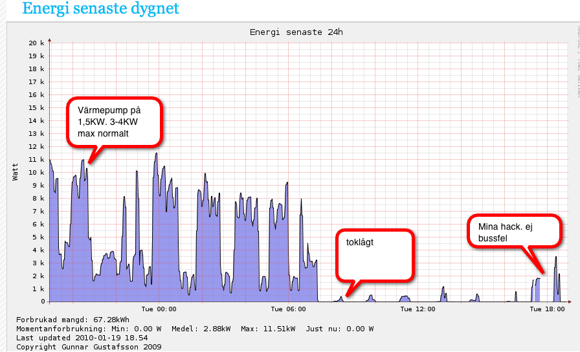
Task: Click the "Copyright Gunnar Gustafsson 2009" text
Action: pyautogui.click(x=89, y=347)
